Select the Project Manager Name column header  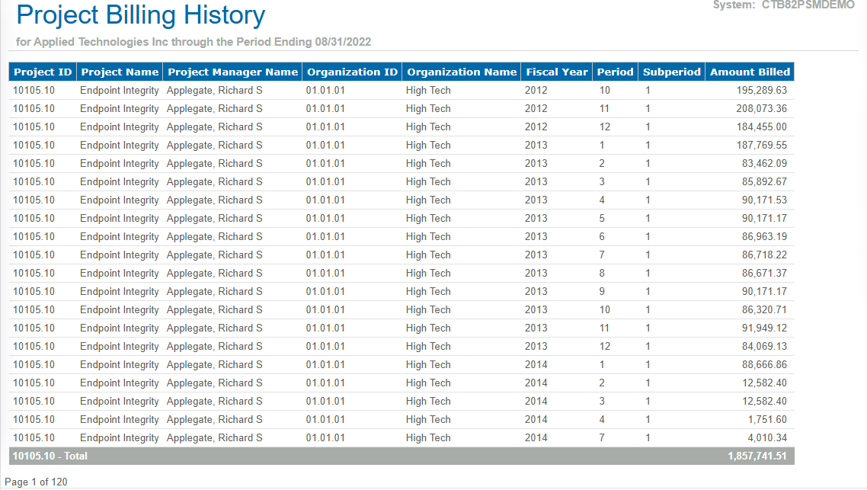pyautogui.click(x=232, y=72)
